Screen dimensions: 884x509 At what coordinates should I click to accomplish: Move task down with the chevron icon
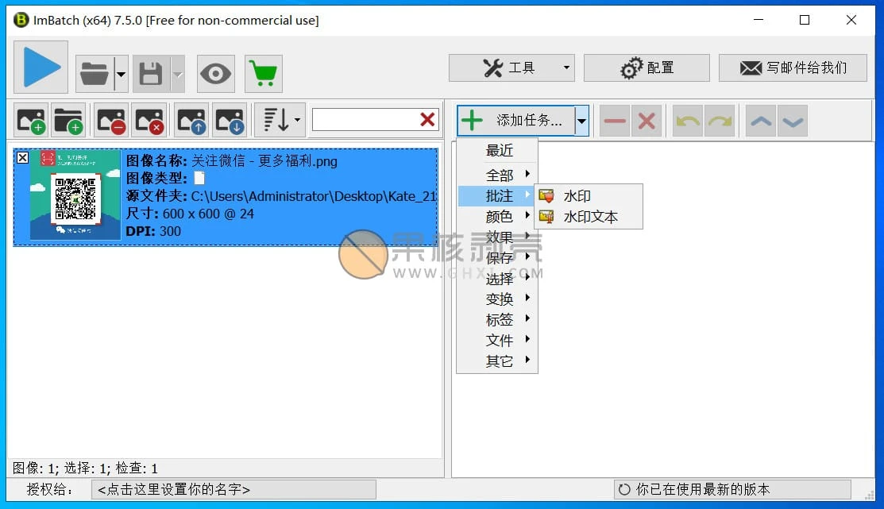pyautogui.click(x=793, y=121)
